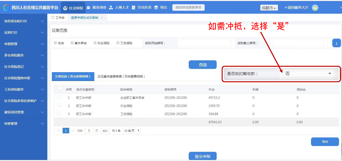Click 返回服务大厅 link
The width and height of the screenshot is (342, 161).
[297, 8]
